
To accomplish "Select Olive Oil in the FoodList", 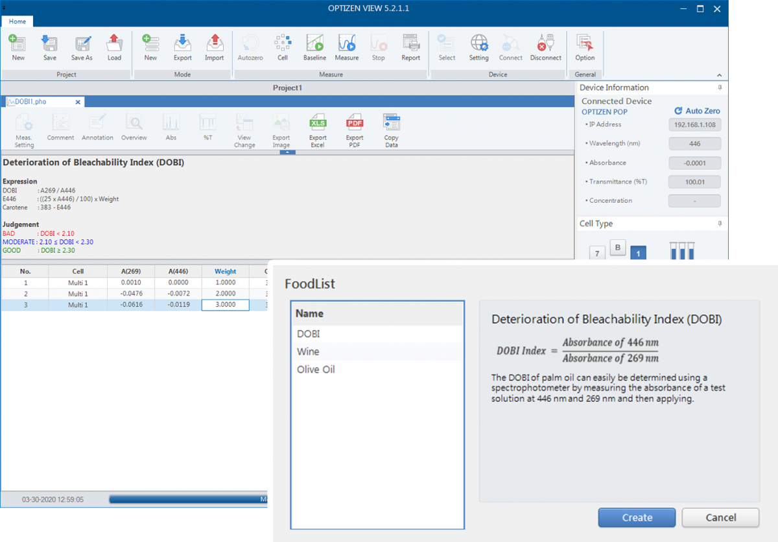I will pos(378,370).
